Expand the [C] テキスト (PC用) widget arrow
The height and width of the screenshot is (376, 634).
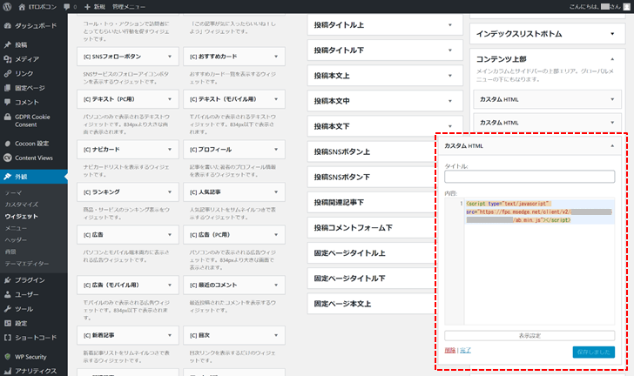pos(170,99)
